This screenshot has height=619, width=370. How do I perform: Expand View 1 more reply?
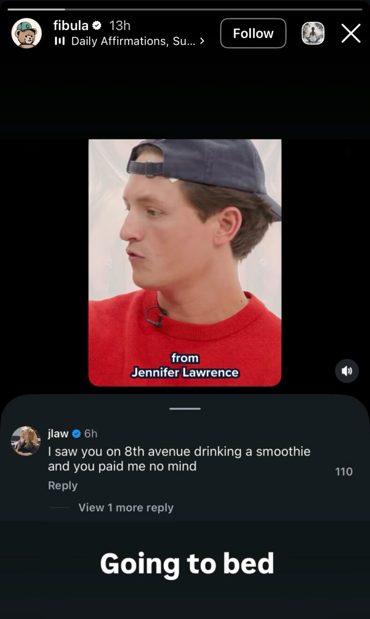126,508
